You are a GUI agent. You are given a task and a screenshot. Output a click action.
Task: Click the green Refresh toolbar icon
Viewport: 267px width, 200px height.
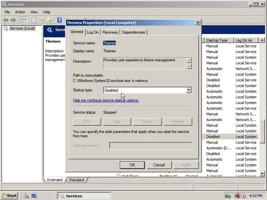42,20
